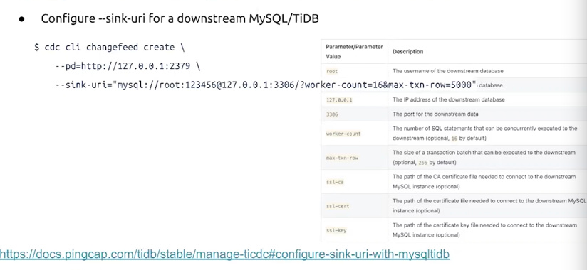This screenshot has width=587, height=270.
Task: Click the certificate key file path description
Action: [x=485, y=230]
